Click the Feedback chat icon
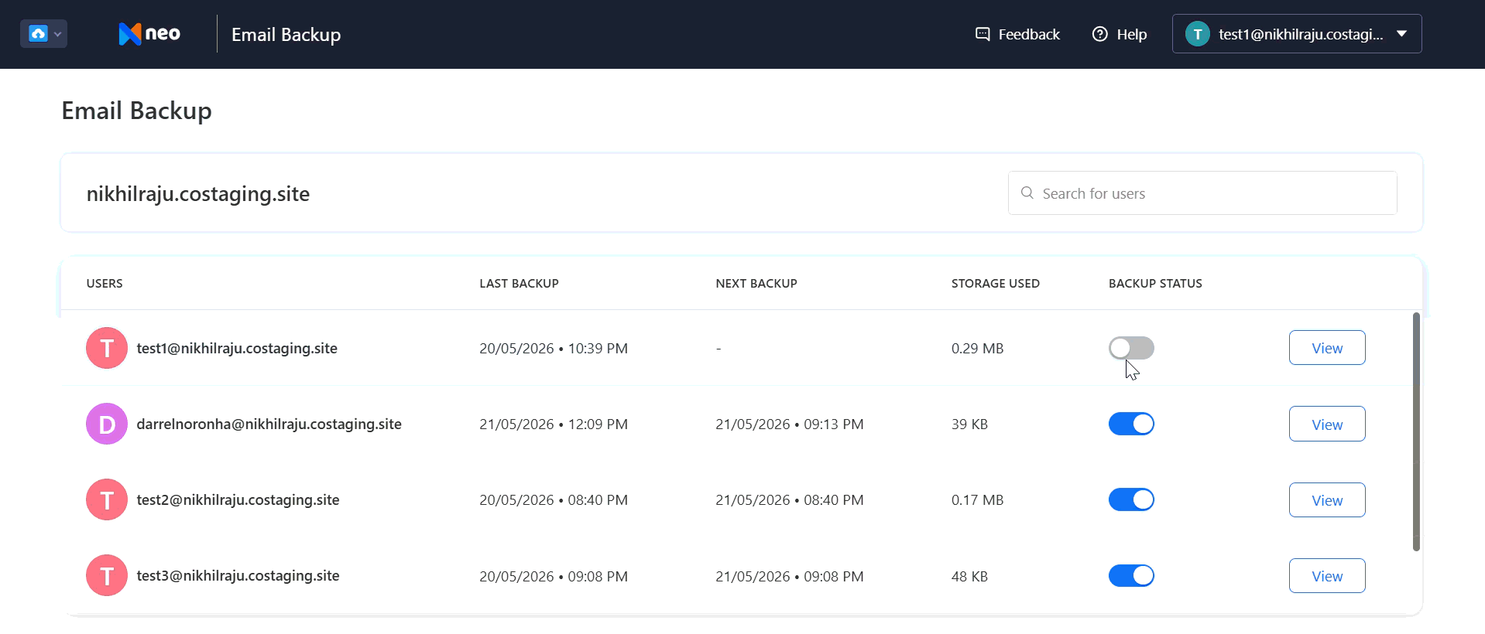Viewport: 1485px width, 634px height. tap(983, 34)
